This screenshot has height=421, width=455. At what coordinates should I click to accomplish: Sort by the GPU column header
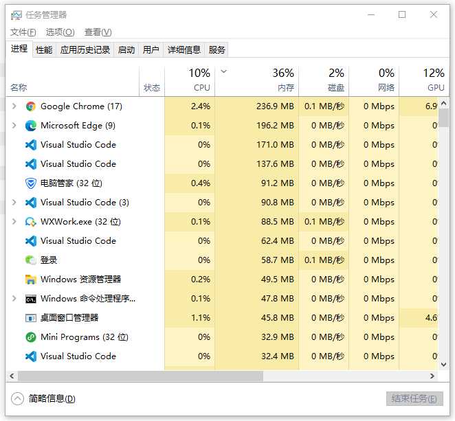point(424,81)
